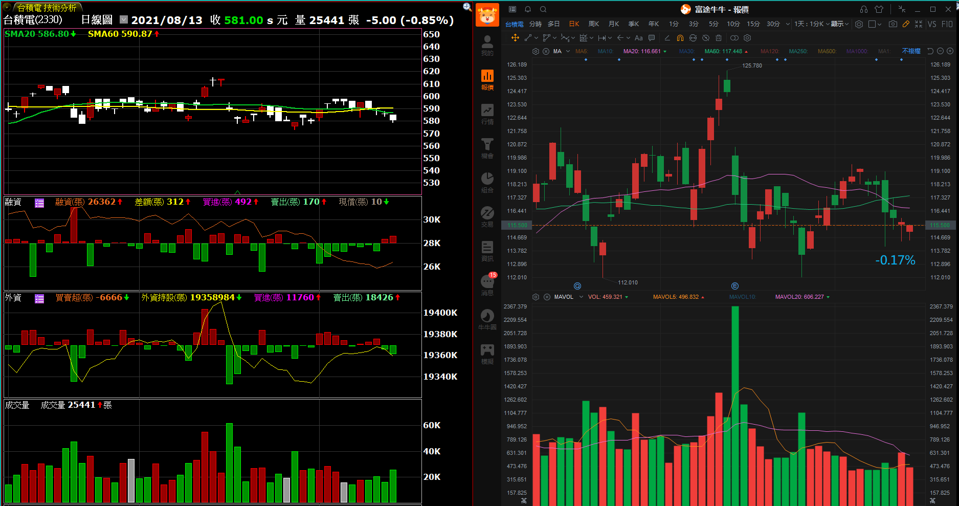Screen dimensions: 959x506
Task: Open the 組合 portfolio sidebar icon
Action: click(487, 182)
